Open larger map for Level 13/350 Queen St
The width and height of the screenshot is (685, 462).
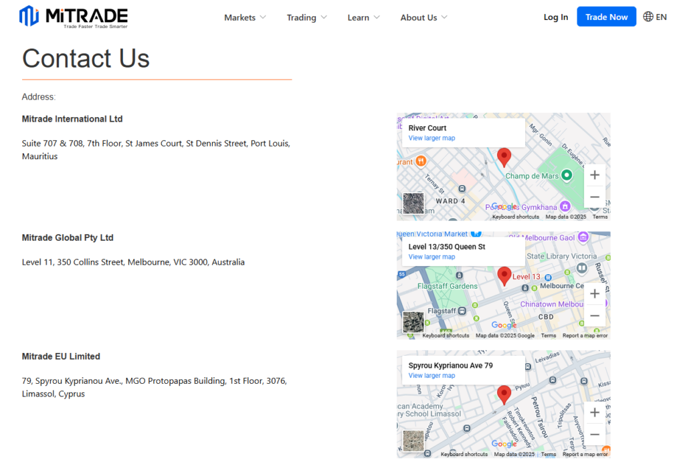point(431,257)
